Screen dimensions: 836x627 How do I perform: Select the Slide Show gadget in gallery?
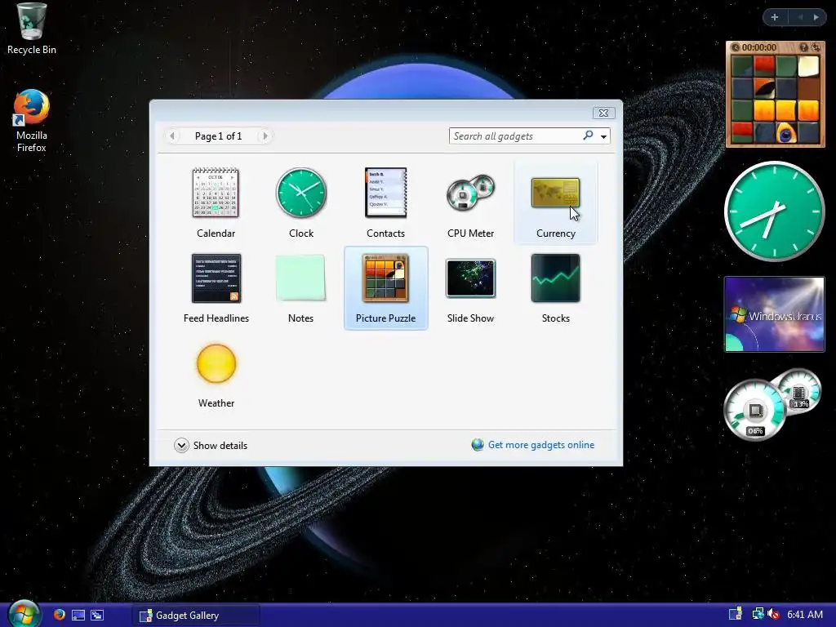(470, 278)
